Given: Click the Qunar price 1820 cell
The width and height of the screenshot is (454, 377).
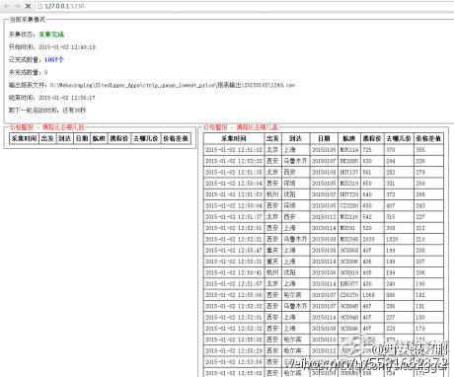Looking at the screenshot, I should [x=399, y=239].
